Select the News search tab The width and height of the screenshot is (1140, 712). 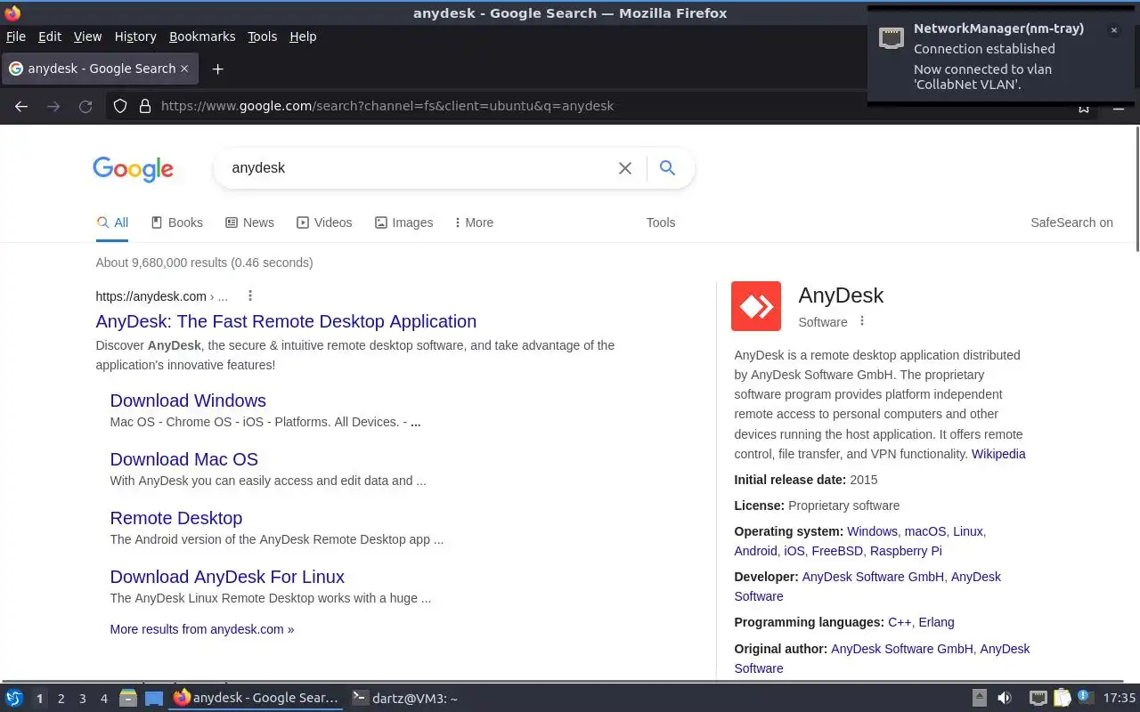tap(249, 222)
